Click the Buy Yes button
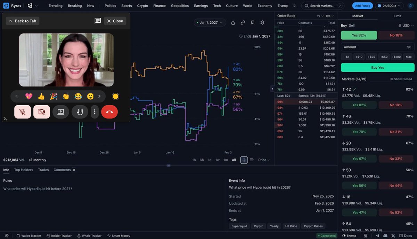417x239 pixels. coord(378,67)
